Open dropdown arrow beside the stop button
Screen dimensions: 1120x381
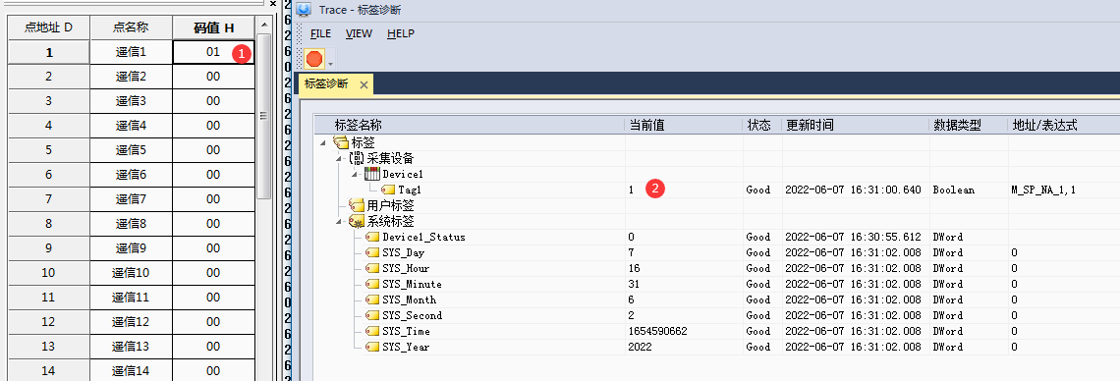(x=330, y=64)
